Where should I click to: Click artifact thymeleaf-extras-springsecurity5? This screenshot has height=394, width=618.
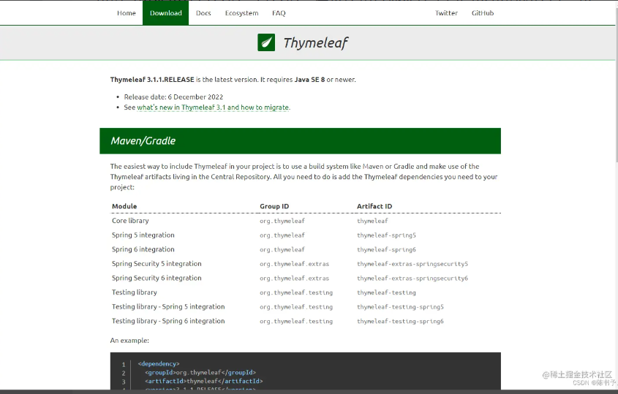[412, 264]
